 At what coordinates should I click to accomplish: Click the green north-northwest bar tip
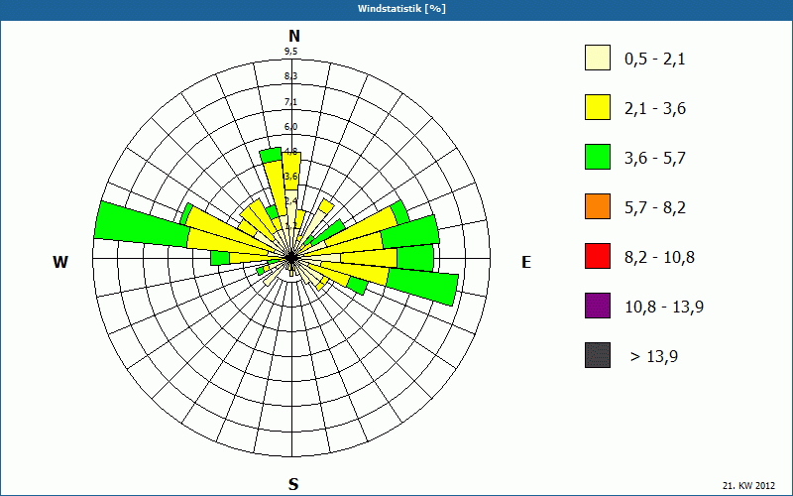point(271,155)
